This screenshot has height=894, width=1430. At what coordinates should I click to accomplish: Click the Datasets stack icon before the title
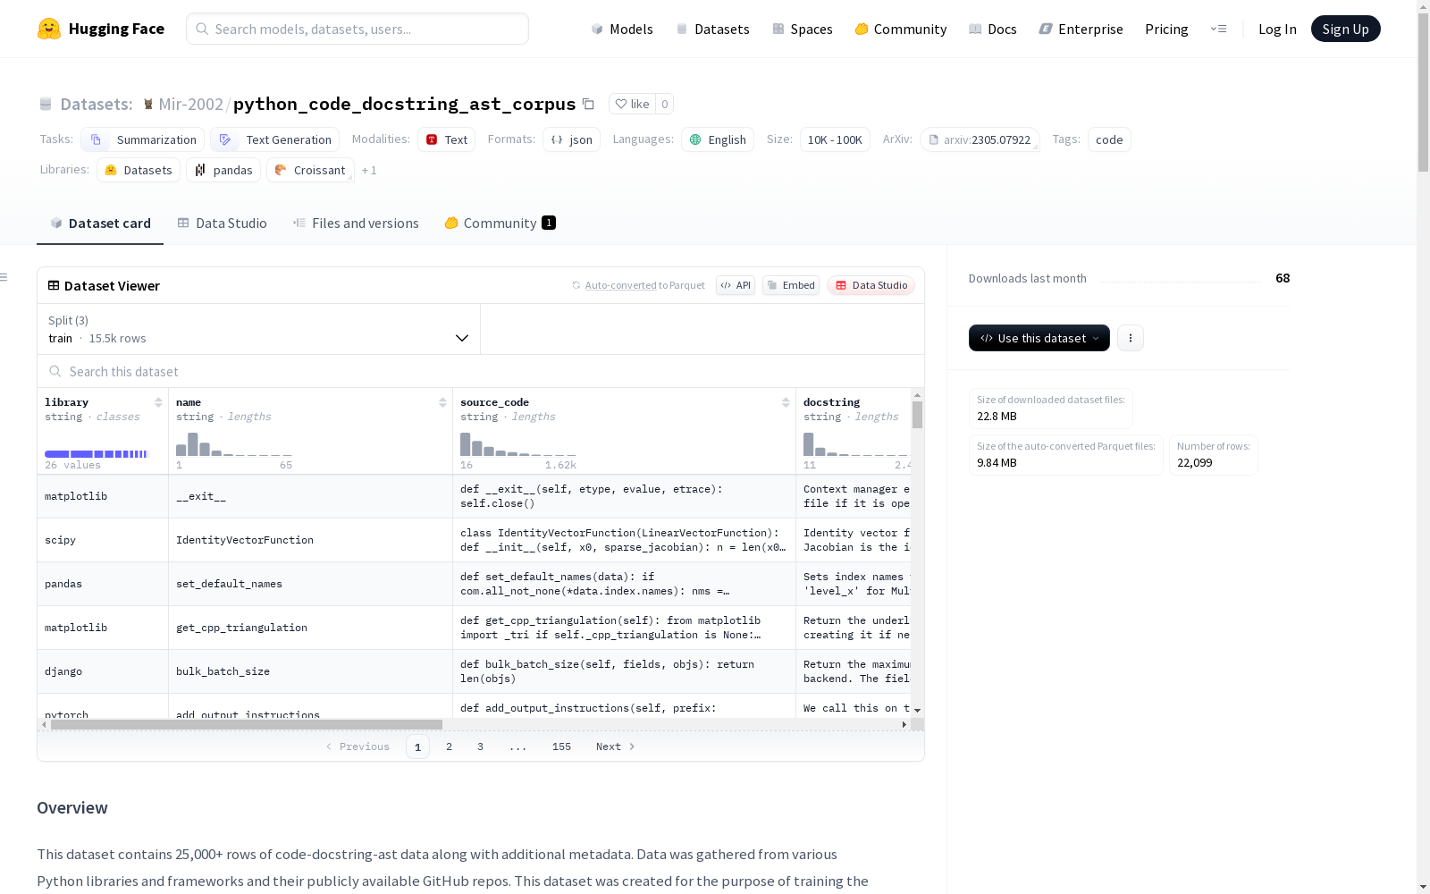46,104
